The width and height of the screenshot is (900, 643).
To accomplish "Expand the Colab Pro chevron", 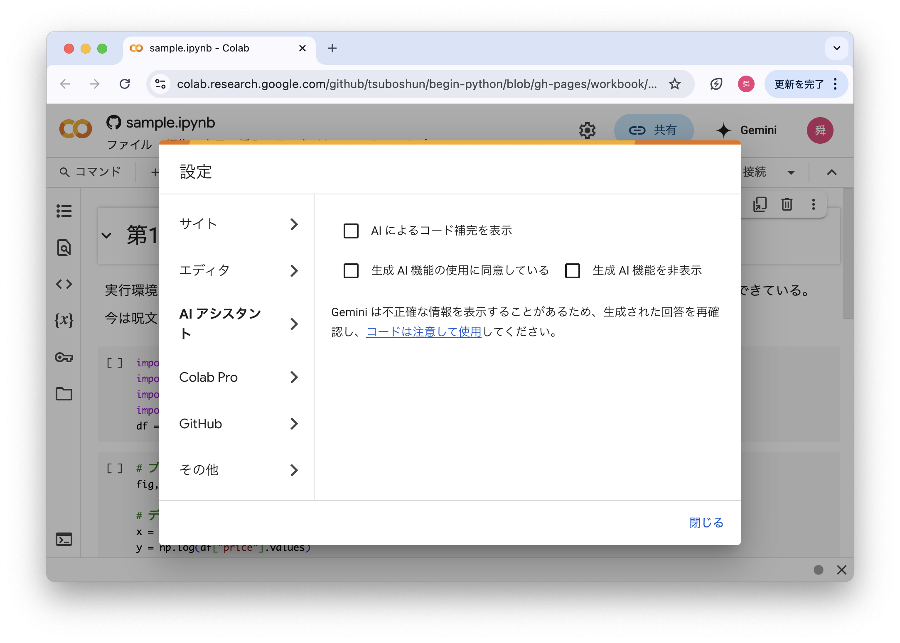I will tap(294, 377).
